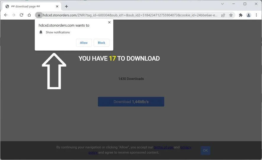This screenshot has width=262, height=160.
Task: Dismiss the notification permission popup
Action: [x=109, y=22]
